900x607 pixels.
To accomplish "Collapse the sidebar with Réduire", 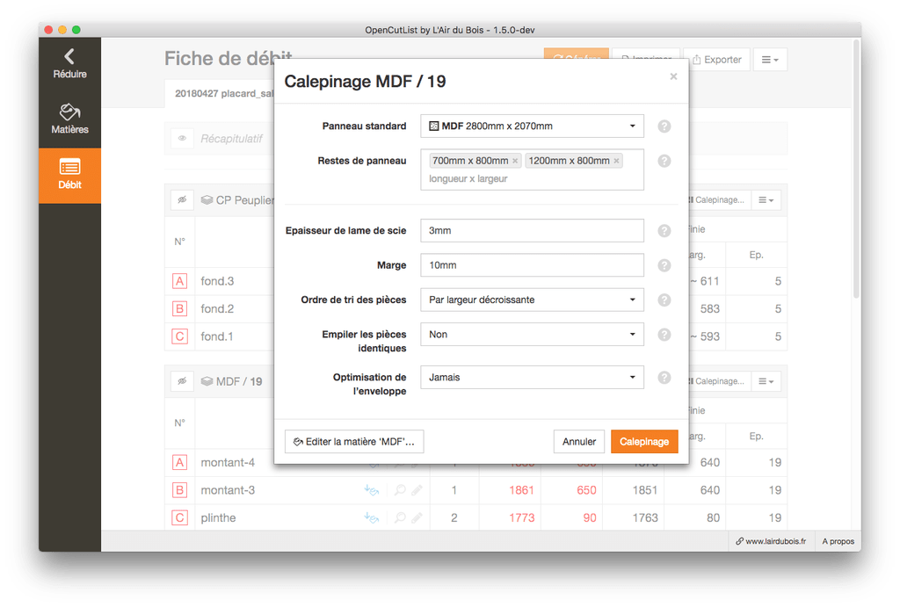I will point(69,63).
